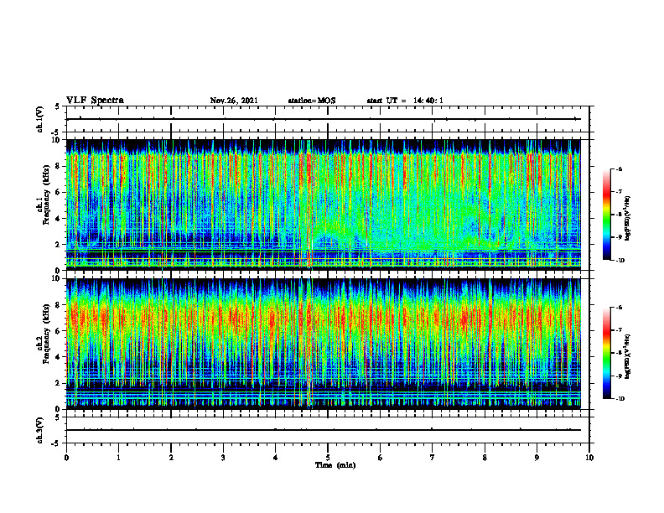Click the "VLF Spectra" plot title
This screenshot has height=513, width=664.
[95, 101]
